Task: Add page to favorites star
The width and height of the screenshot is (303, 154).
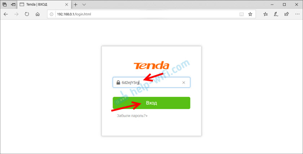Action: tap(250, 14)
